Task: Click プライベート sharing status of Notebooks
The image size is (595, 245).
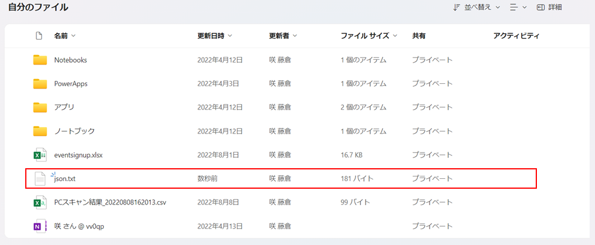Action: click(432, 60)
